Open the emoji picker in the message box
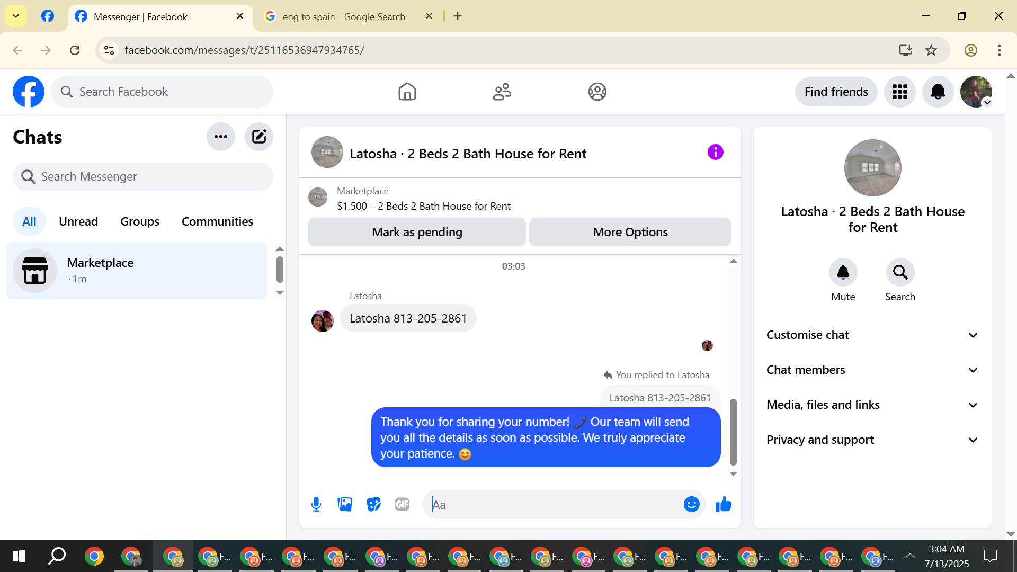 pos(691,504)
